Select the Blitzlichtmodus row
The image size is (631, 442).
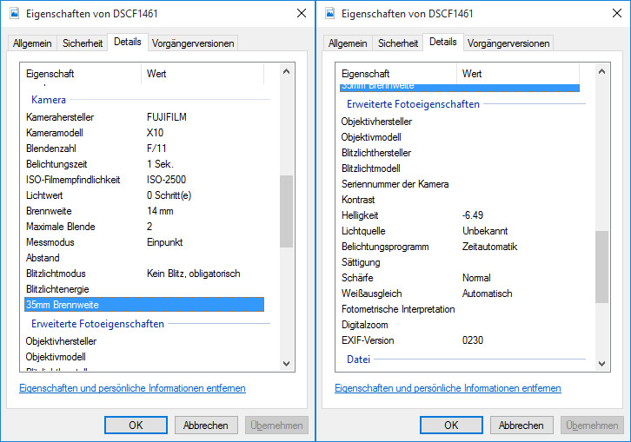point(144,274)
